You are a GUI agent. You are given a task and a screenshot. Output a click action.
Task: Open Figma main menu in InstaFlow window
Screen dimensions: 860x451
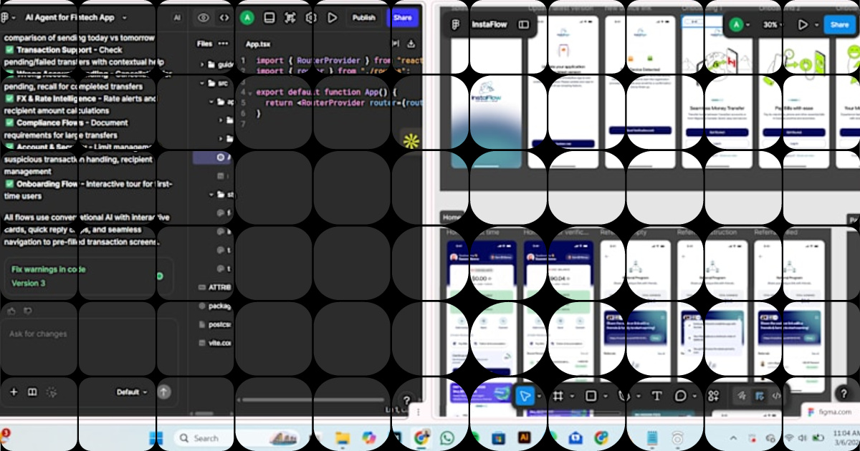(x=456, y=24)
